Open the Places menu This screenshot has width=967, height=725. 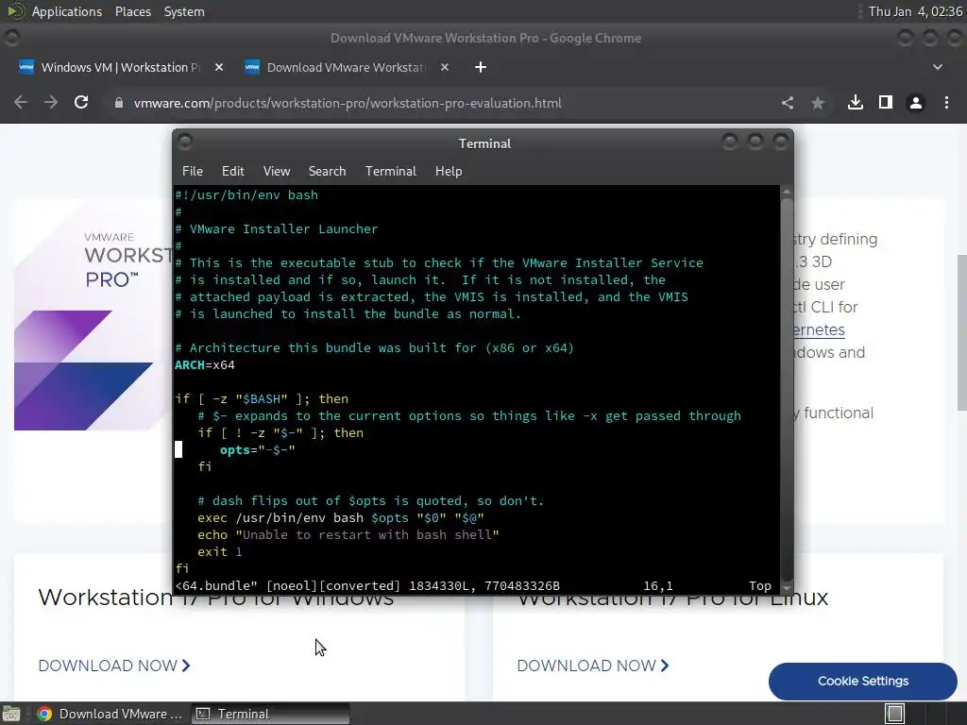point(132,11)
